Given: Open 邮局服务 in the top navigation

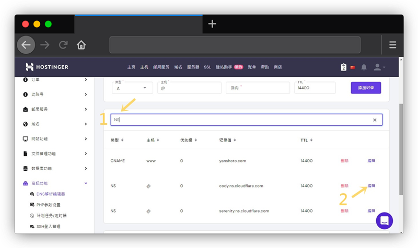Looking at the screenshot, I should 161,67.
